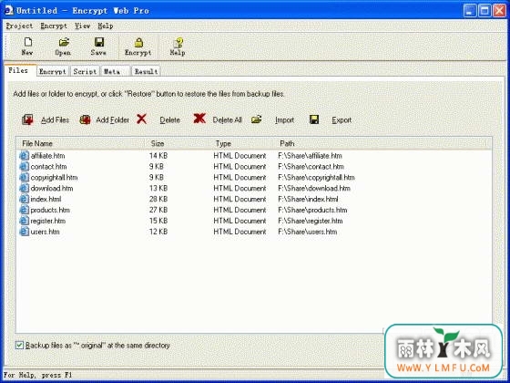Select the file name affiliate.htm
The height and width of the screenshot is (383, 510).
47,156
